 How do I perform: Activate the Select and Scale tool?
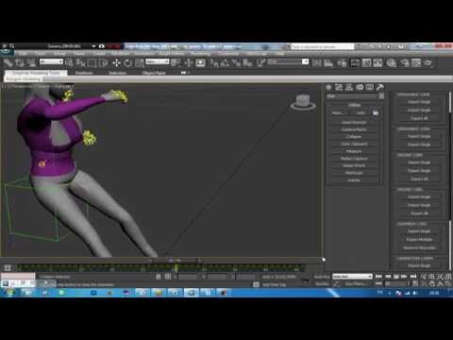(x=139, y=63)
